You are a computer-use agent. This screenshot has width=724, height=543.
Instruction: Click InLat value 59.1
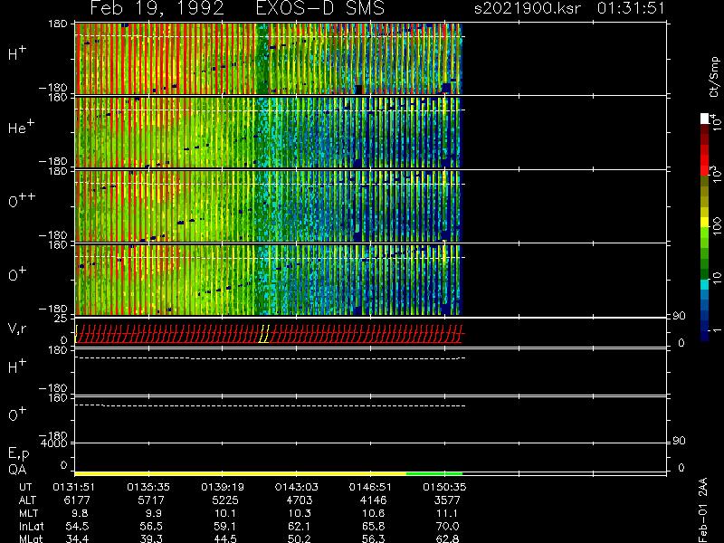[x=225, y=527]
